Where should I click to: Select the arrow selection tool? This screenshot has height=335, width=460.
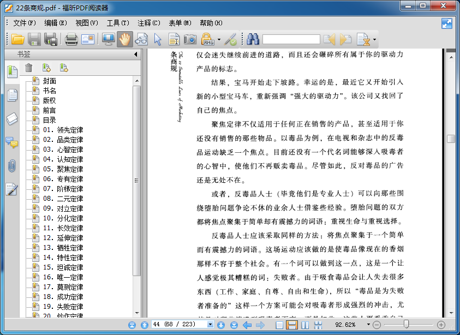pos(158,39)
